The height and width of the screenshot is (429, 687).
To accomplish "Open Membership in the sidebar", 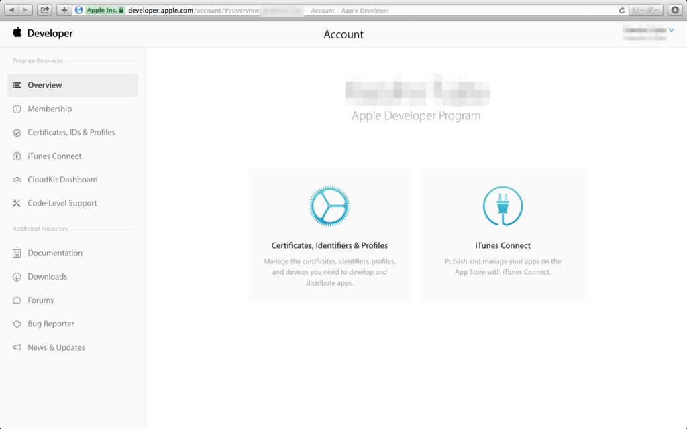I will click(x=50, y=109).
